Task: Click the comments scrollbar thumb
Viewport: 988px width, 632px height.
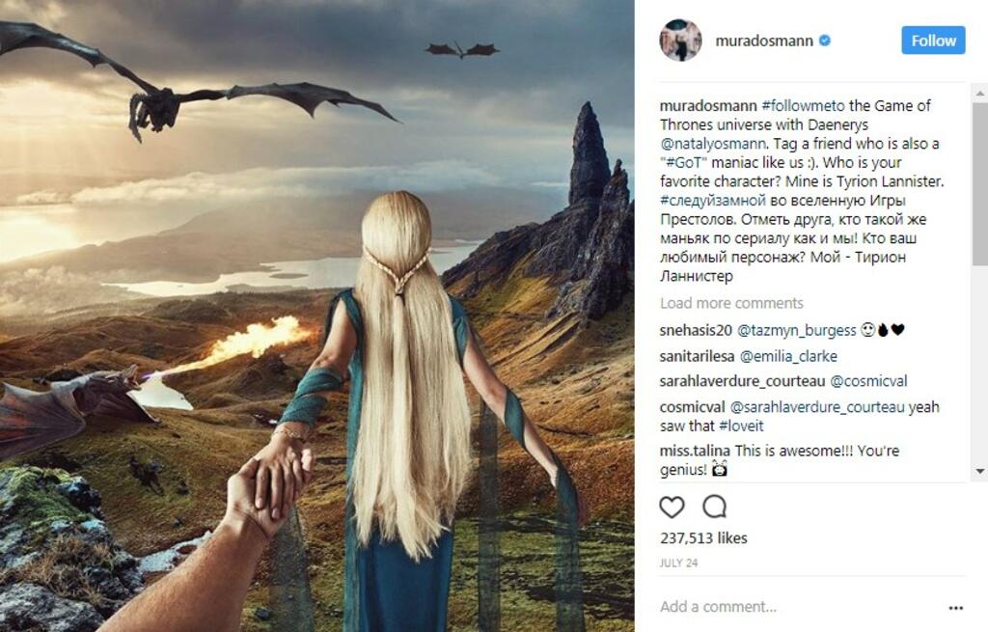Action: pyautogui.click(x=980, y=182)
